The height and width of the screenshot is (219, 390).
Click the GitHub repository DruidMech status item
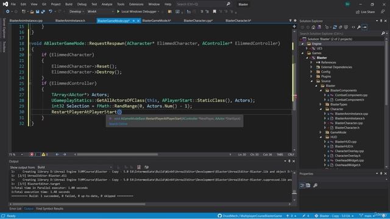pyautogui.click(x=250, y=216)
